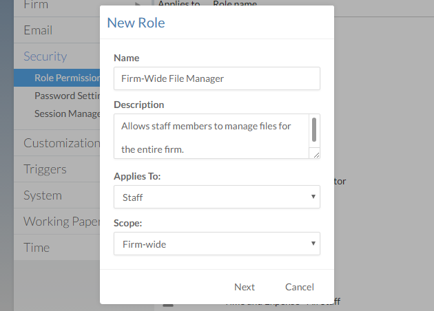Click the Firm section in sidebar

coord(37,5)
